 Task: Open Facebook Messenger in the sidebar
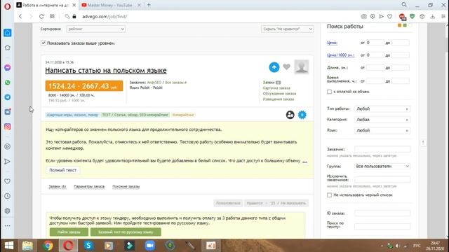click(8, 67)
